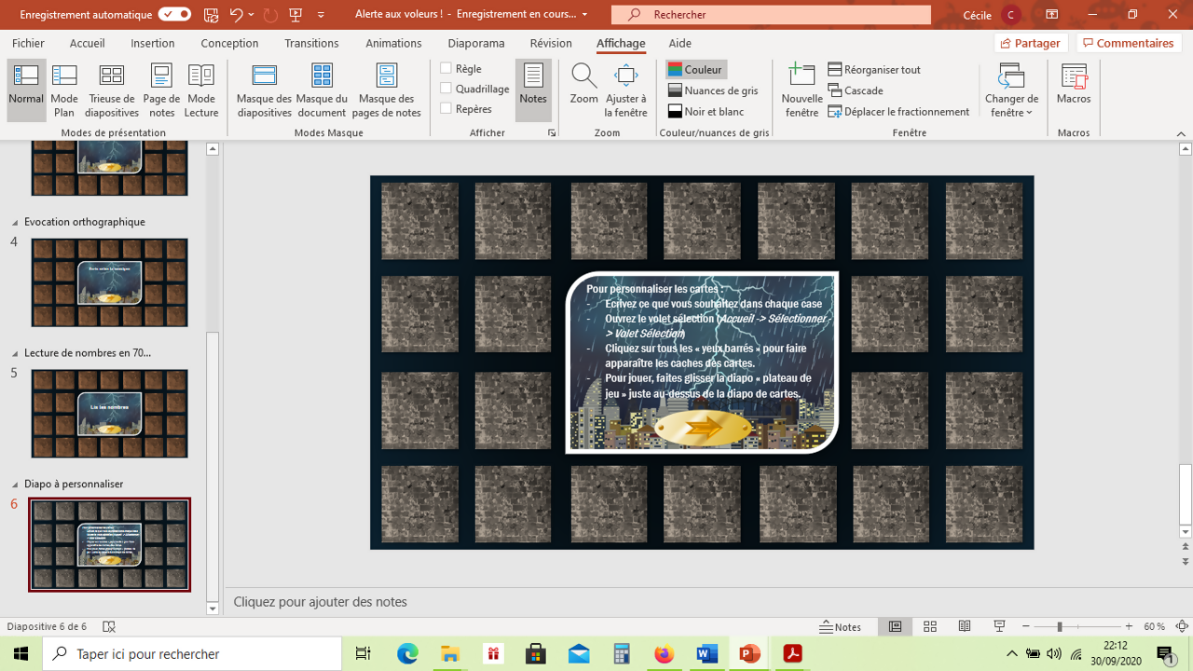Viewport: 1193px width, 671px height.
Task: Select Nuances de gris mode
Action: click(713, 90)
